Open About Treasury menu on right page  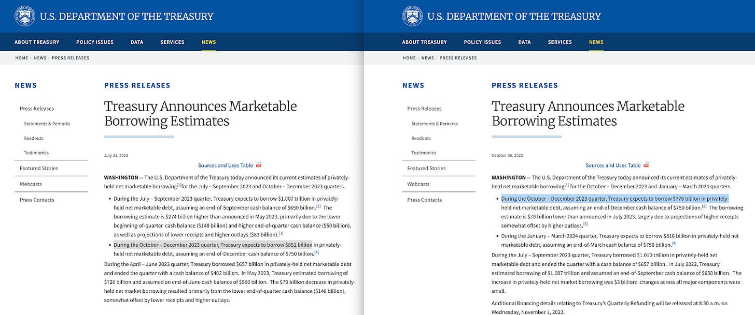[x=424, y=42]
